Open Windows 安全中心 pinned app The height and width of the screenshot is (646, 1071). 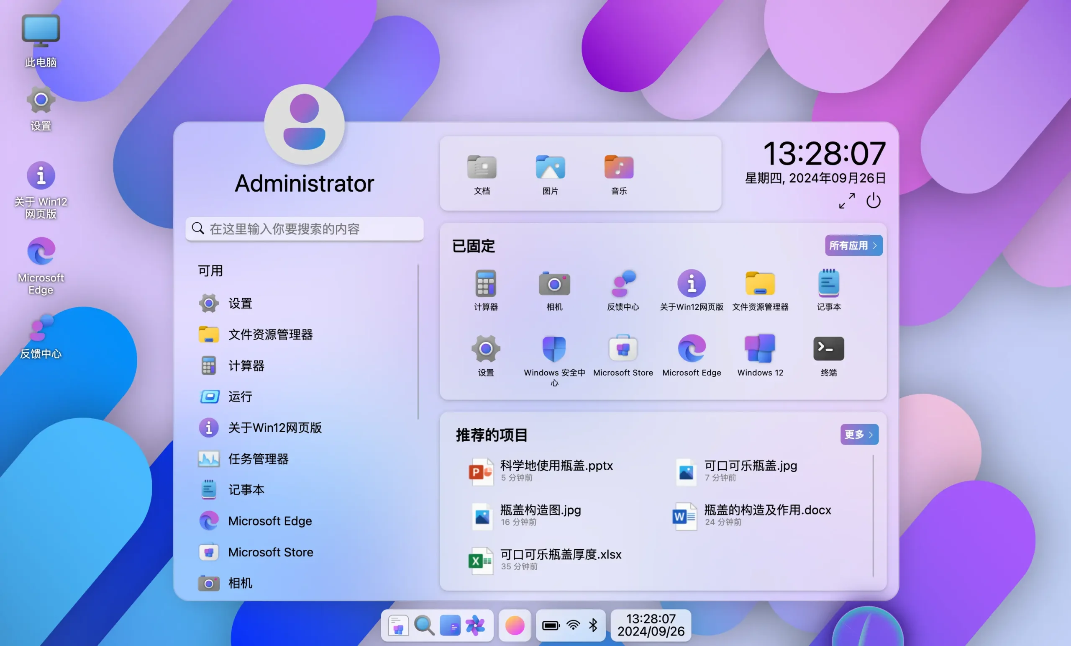pyautogui.click(x=554, y=360)
